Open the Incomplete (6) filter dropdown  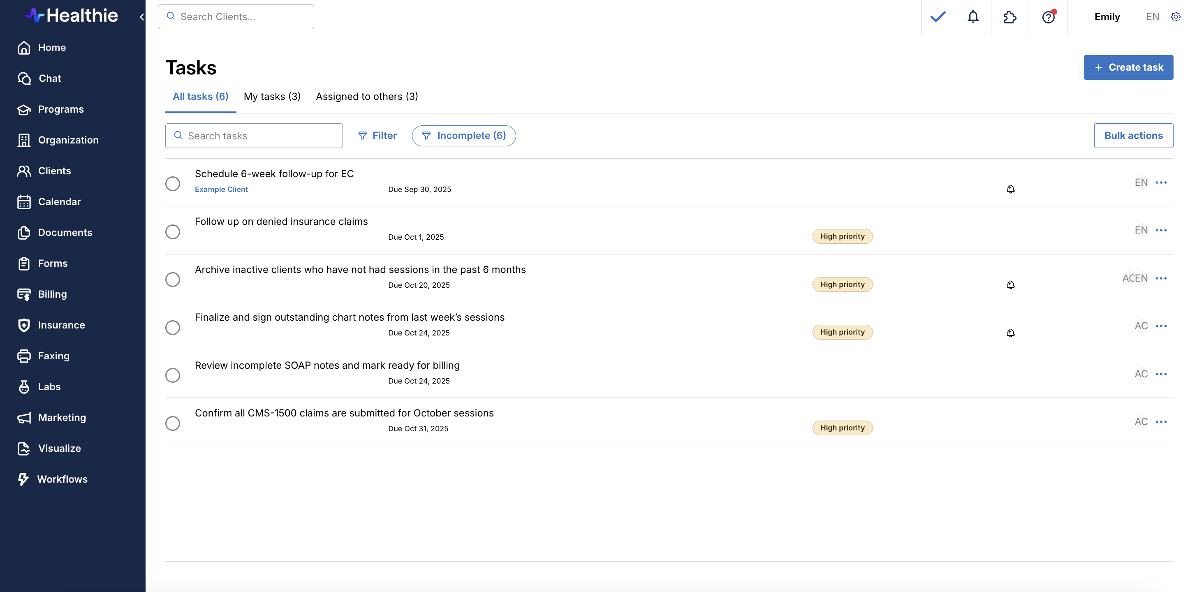click(x=463, y=136)
